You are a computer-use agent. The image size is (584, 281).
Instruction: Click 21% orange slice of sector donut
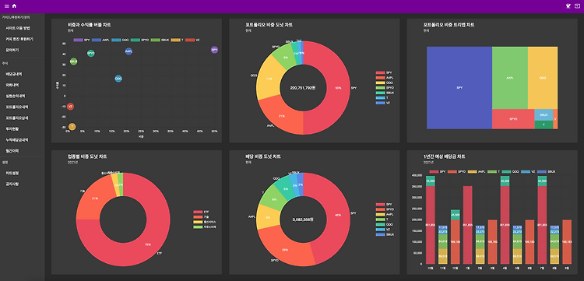95,198
